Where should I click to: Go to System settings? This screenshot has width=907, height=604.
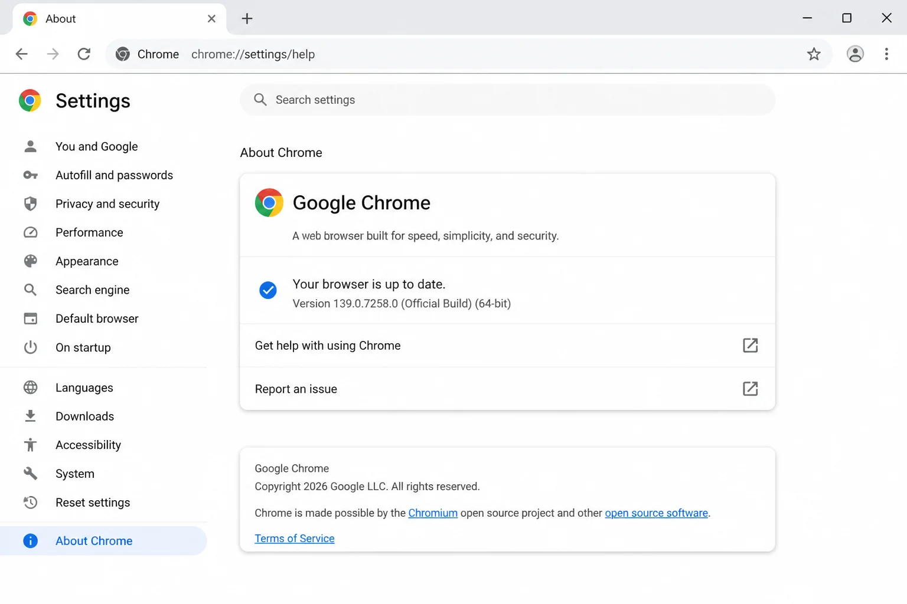[x=75, y=474]
